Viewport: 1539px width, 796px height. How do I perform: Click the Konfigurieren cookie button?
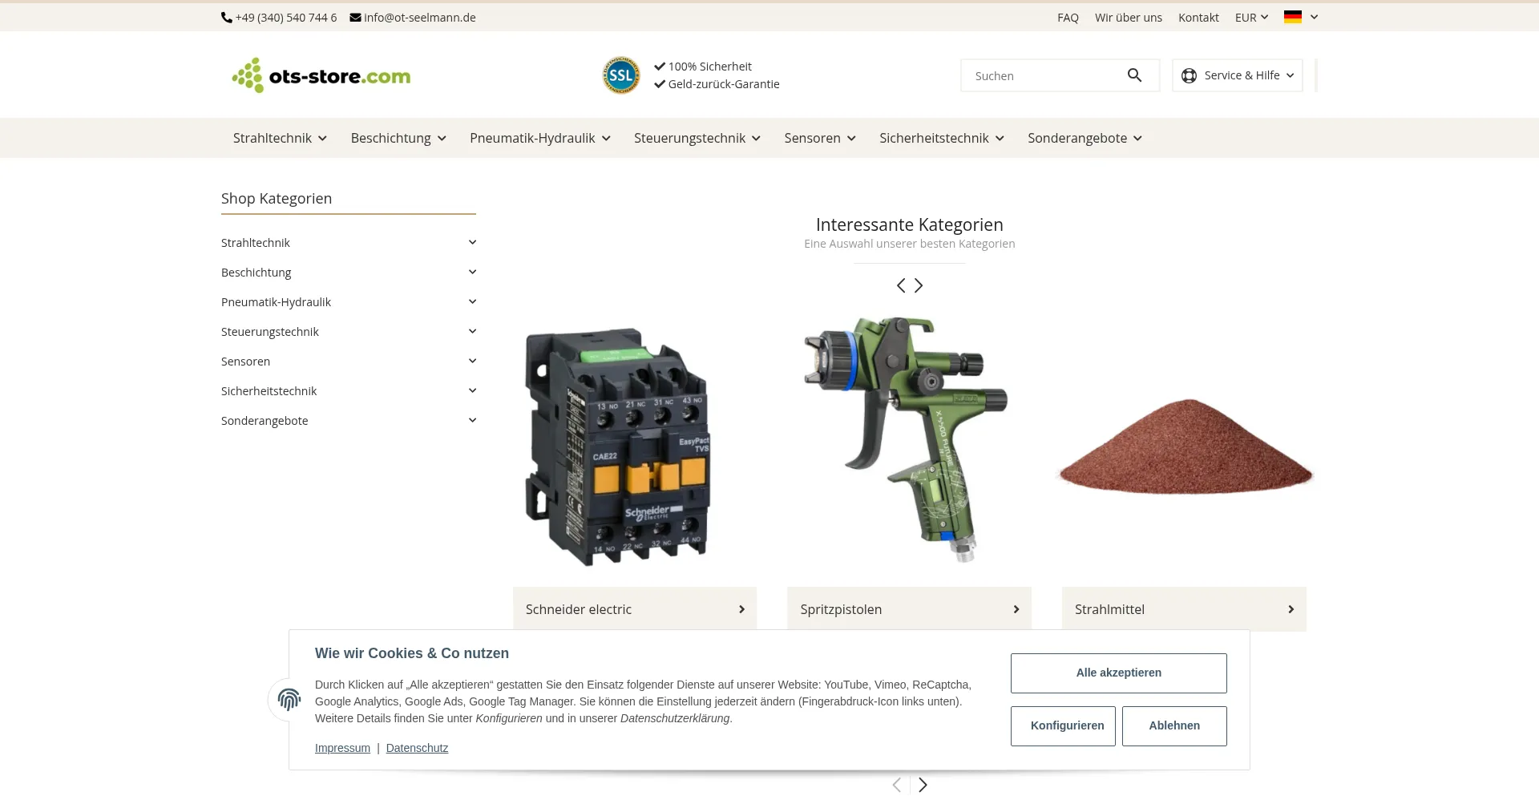(x=1063, y=726)
